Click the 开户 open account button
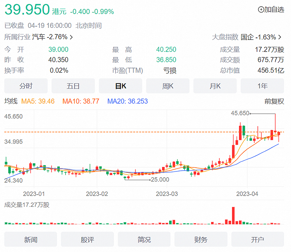 coord(258,240)
